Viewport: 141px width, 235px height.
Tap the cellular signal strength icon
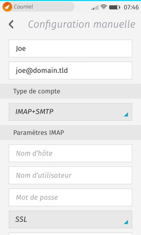pyautogui.click(x=95, y=7)
